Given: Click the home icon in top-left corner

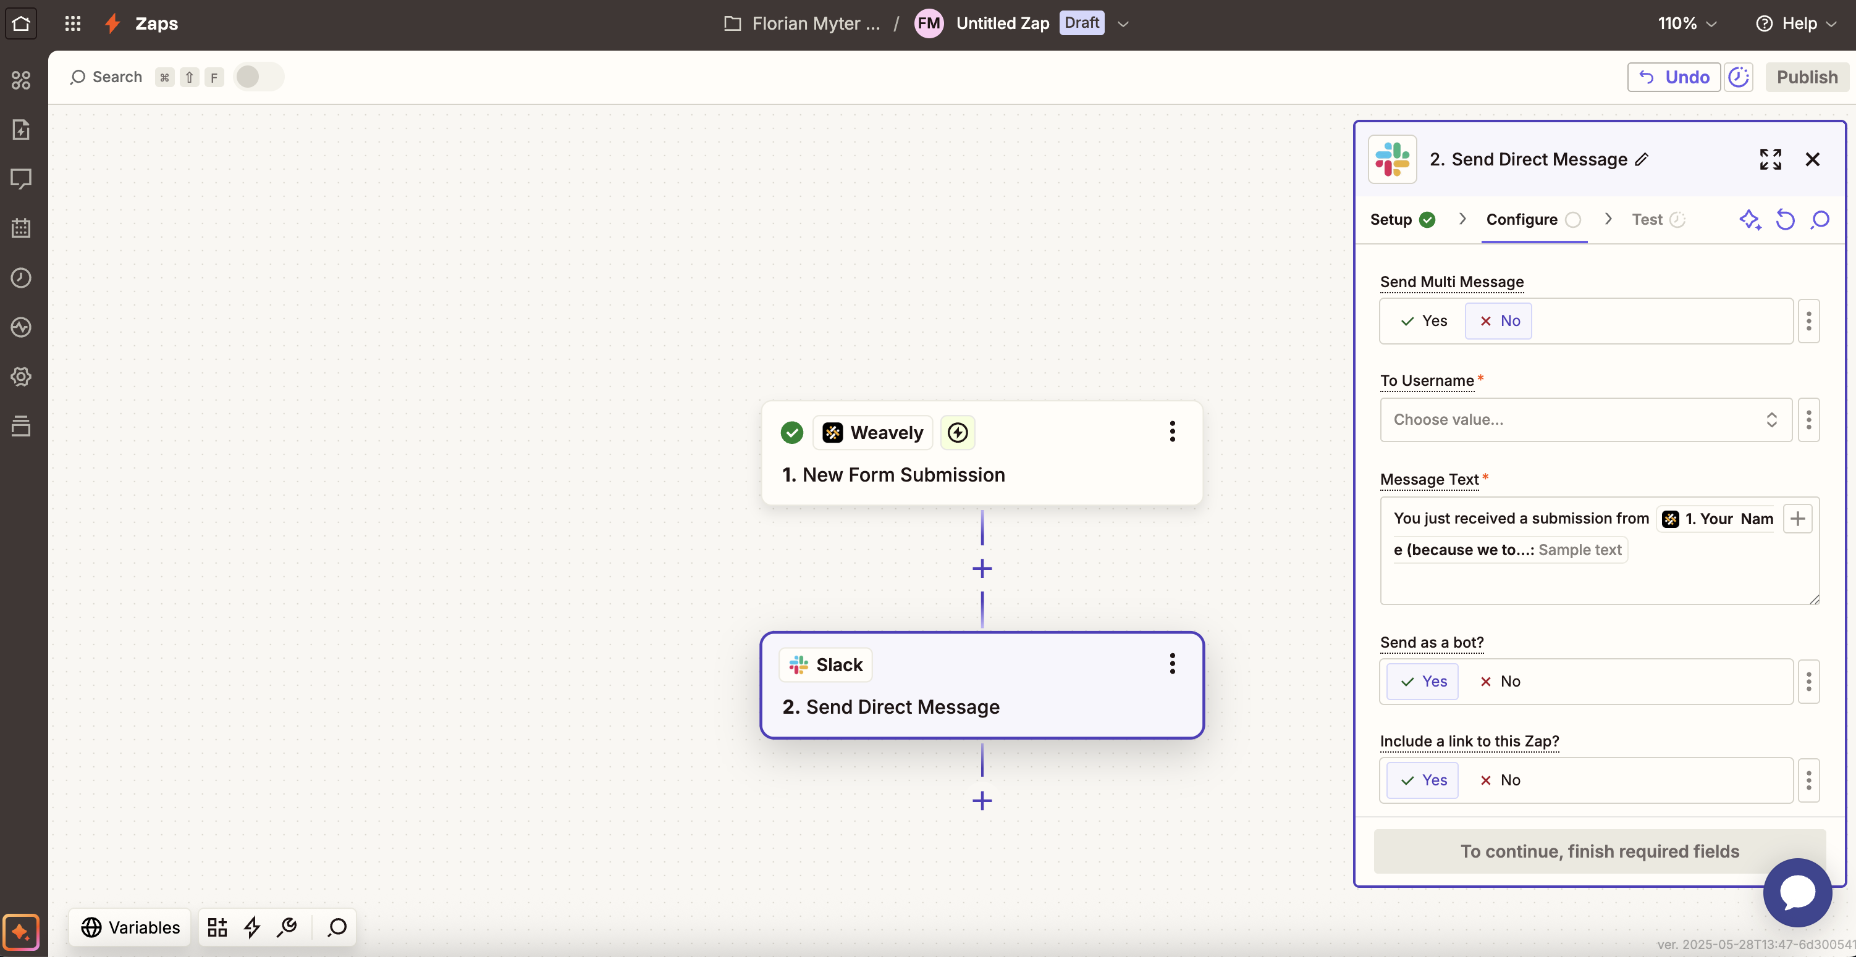Looking at the screenshot, I should click(x=21, y=23).
